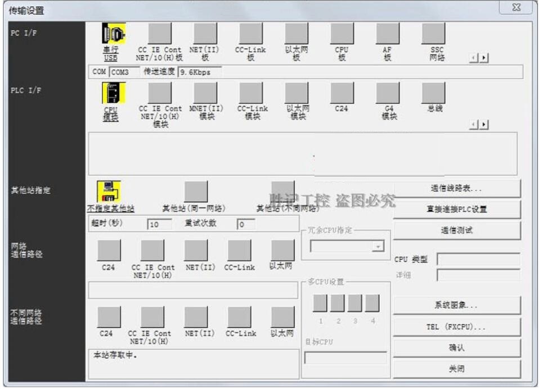Select 不指定其他站 station icon
Screen dimensions: 539x389
(109, 192)
